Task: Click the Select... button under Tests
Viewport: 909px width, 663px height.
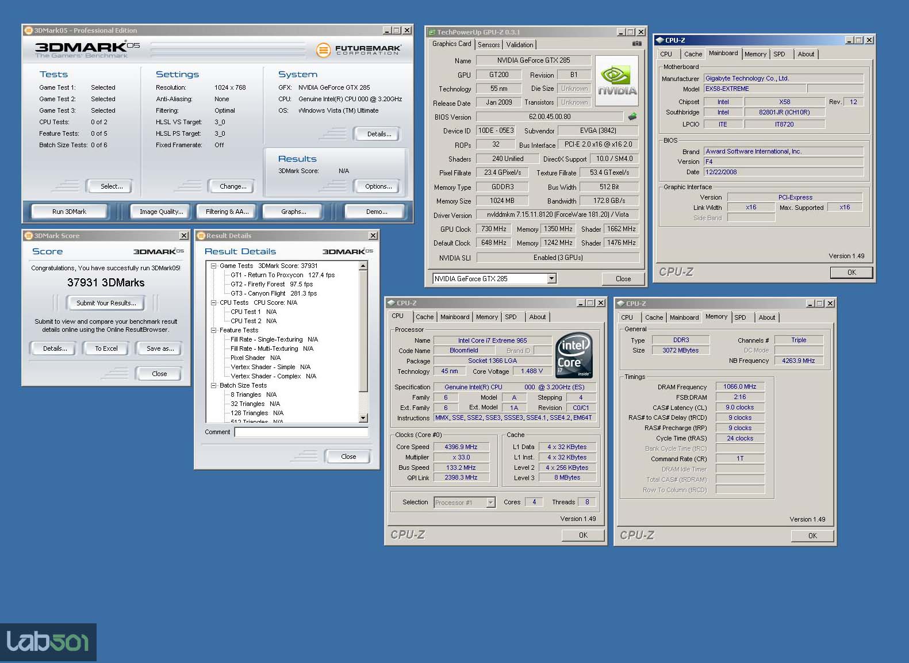Action: click(x=112, y=186)
